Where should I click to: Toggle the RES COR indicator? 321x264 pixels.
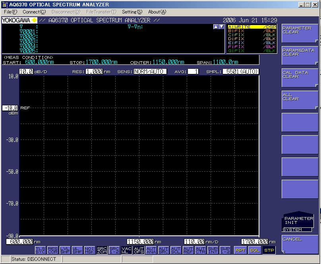click(52, 250)
